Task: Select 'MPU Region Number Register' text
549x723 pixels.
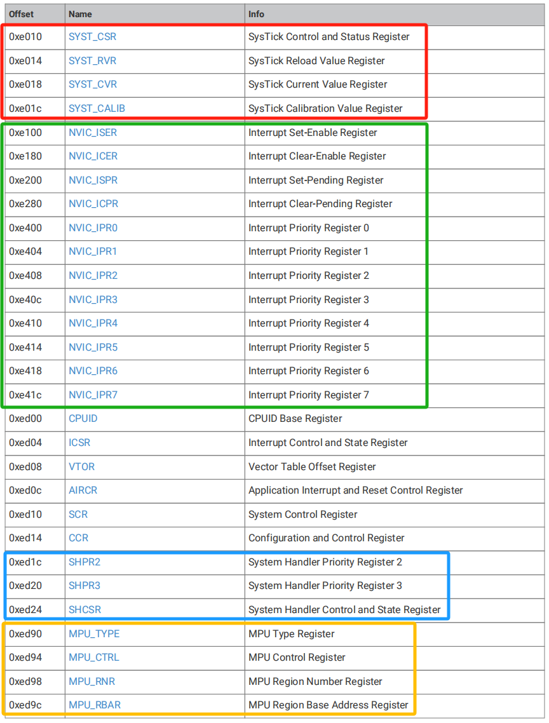Action: [x=316, y=682]
